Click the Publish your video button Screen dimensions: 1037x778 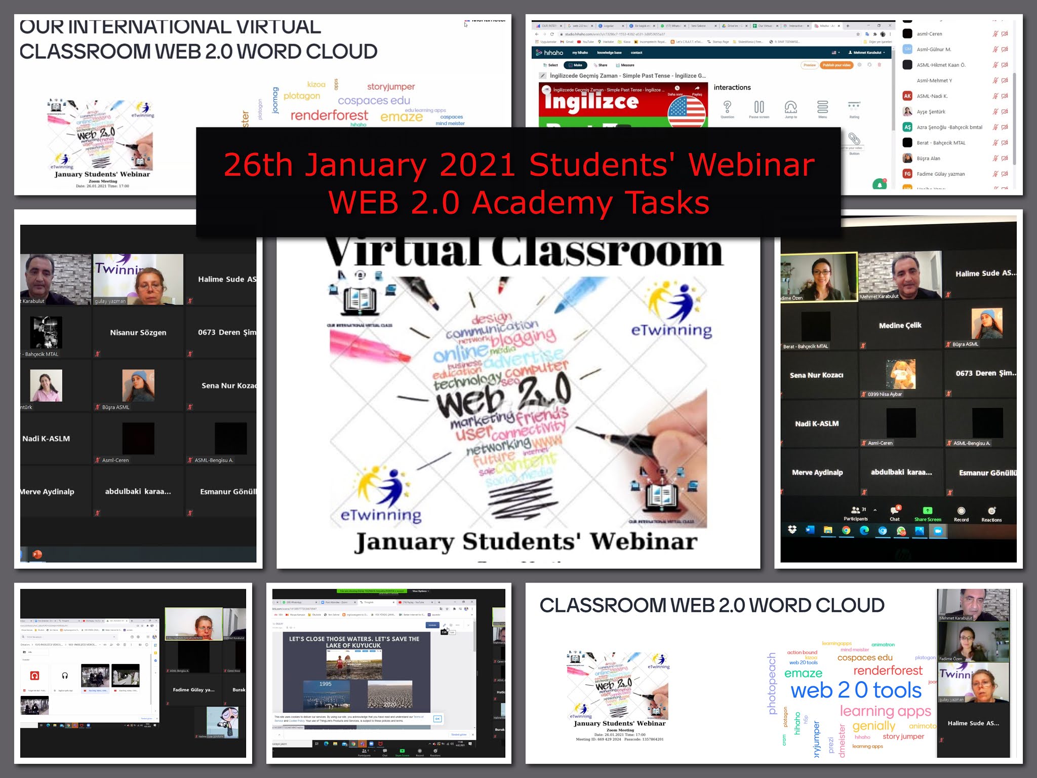[x=836, y=65]
